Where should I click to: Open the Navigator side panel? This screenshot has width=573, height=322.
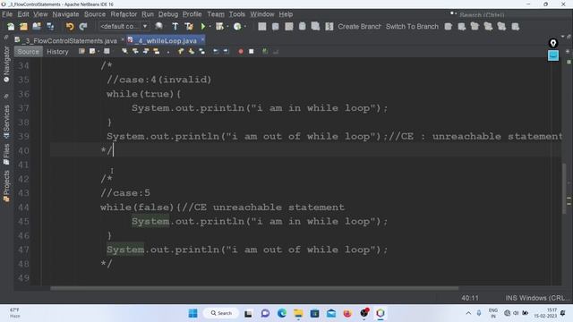pyautogui.click(x=6, y=64)
